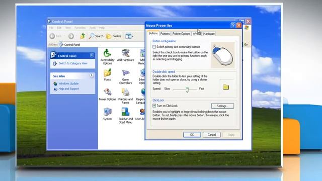322x181 pixels.
Task: Uncheck Turn on ClickLock checkbox
Action: (x=154, y=106)
